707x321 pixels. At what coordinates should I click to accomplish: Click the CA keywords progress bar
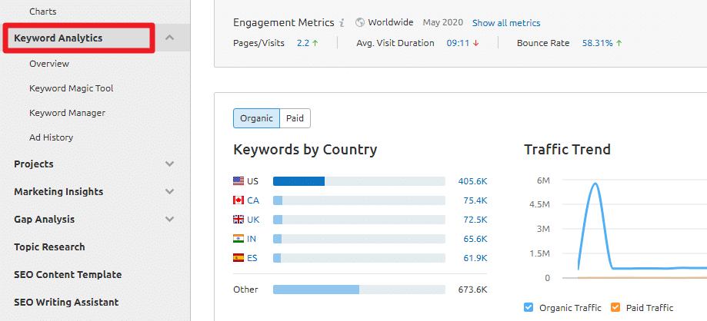(x=359, y=200)
